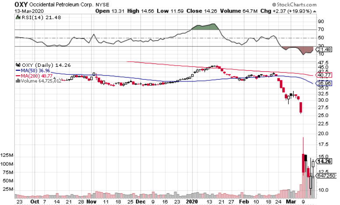340x205 pixels.
Task: Click the Open 13.31 value
Action: tap(110, 11)
